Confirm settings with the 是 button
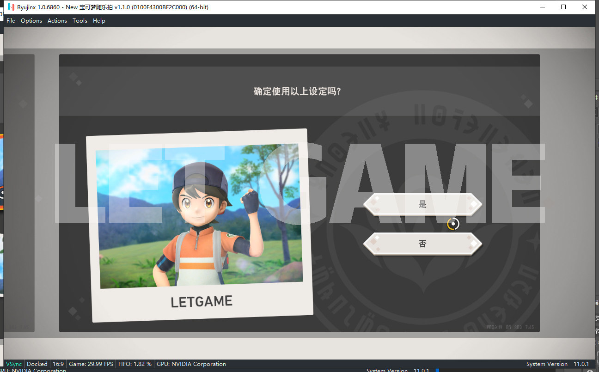This screenshot has width=599, height=372. click(422, 204)
